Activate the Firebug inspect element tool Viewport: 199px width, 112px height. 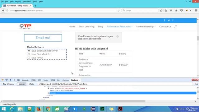[x=7, y=80]
